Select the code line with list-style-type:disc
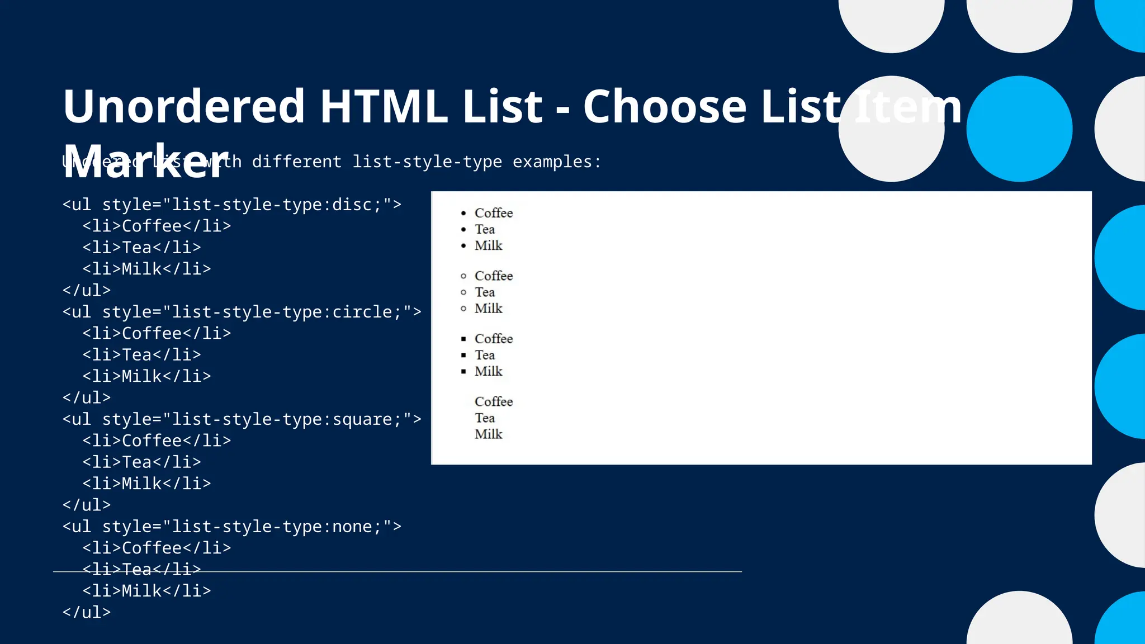 (232, 205)
